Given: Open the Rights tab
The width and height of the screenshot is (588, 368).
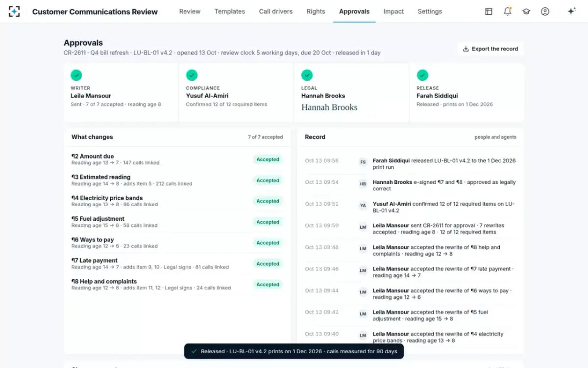Looking at the screenshot, I should [x=316, y=11].
